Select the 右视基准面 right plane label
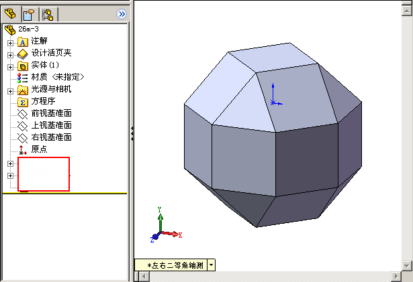Viewport: 413px width, 282px height. [x=51, y=137]
